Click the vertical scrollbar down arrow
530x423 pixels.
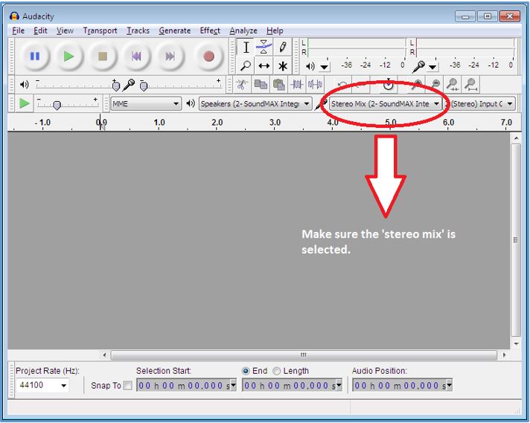[x=516, y=343]
